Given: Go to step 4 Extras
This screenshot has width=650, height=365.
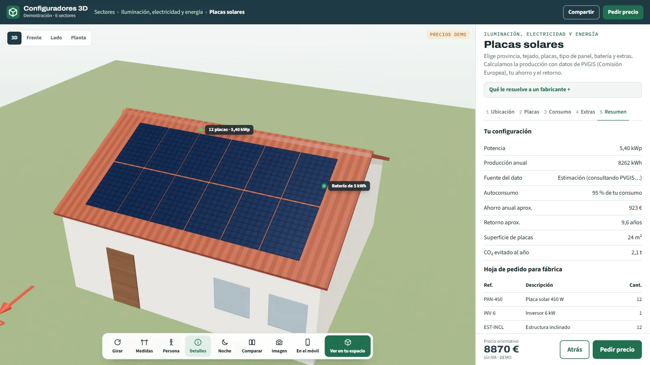Looking at the screenshot, I should [585, 112].
